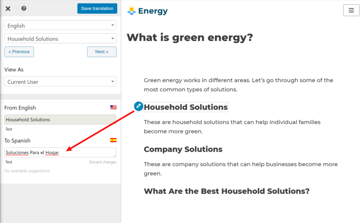Click the Company Solutions heading
The height and width of the screenshot is (223, 363).
[183, 149]
